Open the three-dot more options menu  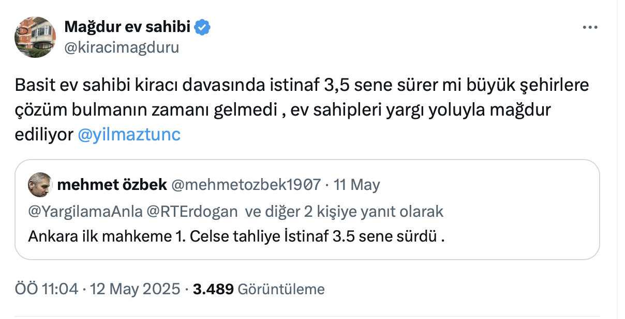pos(590,28)
